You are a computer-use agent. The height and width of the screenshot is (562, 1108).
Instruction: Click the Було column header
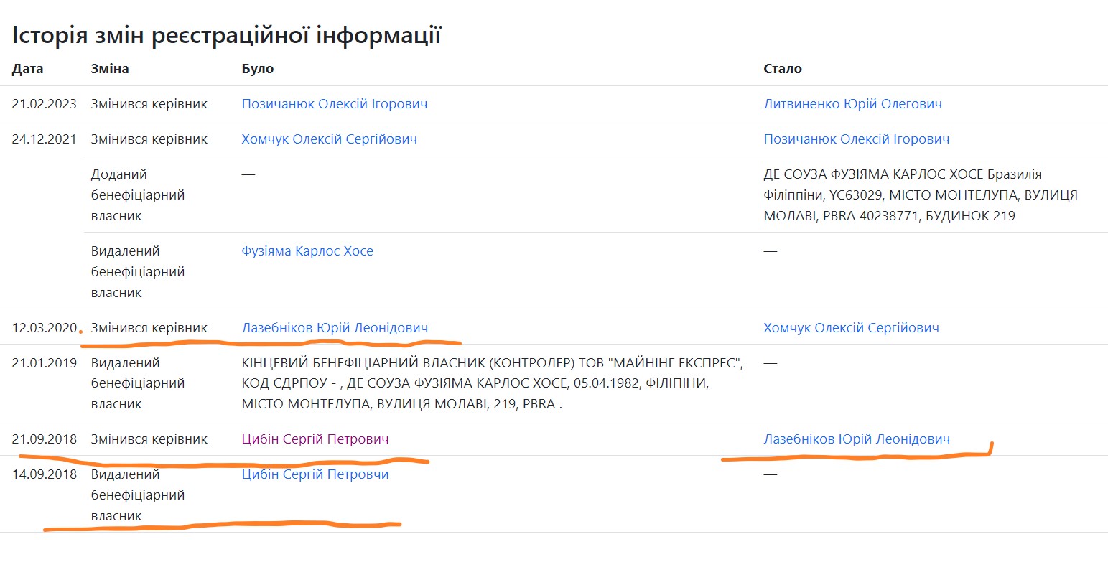coord(258,69)
